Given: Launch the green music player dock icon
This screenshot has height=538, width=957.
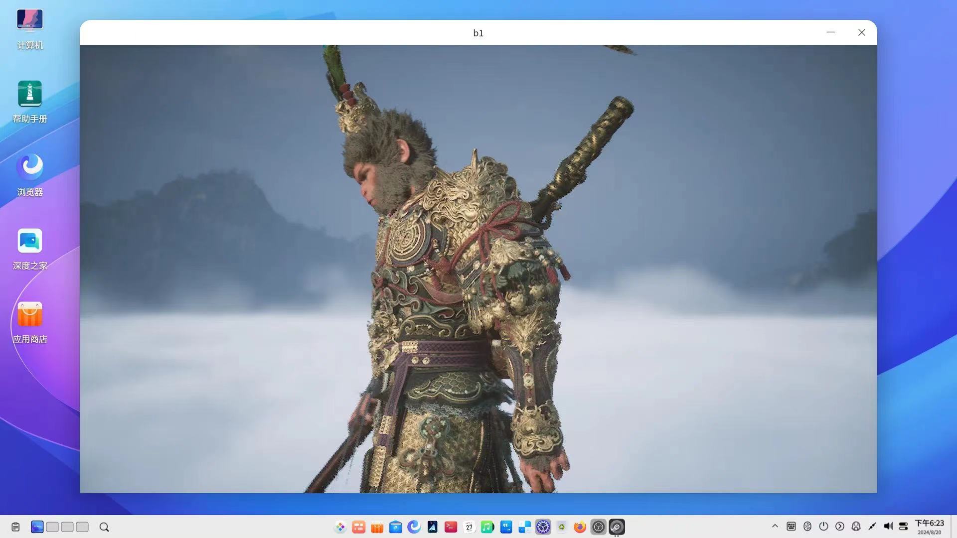Looking at the screenshot, I should tap(488, 527).
